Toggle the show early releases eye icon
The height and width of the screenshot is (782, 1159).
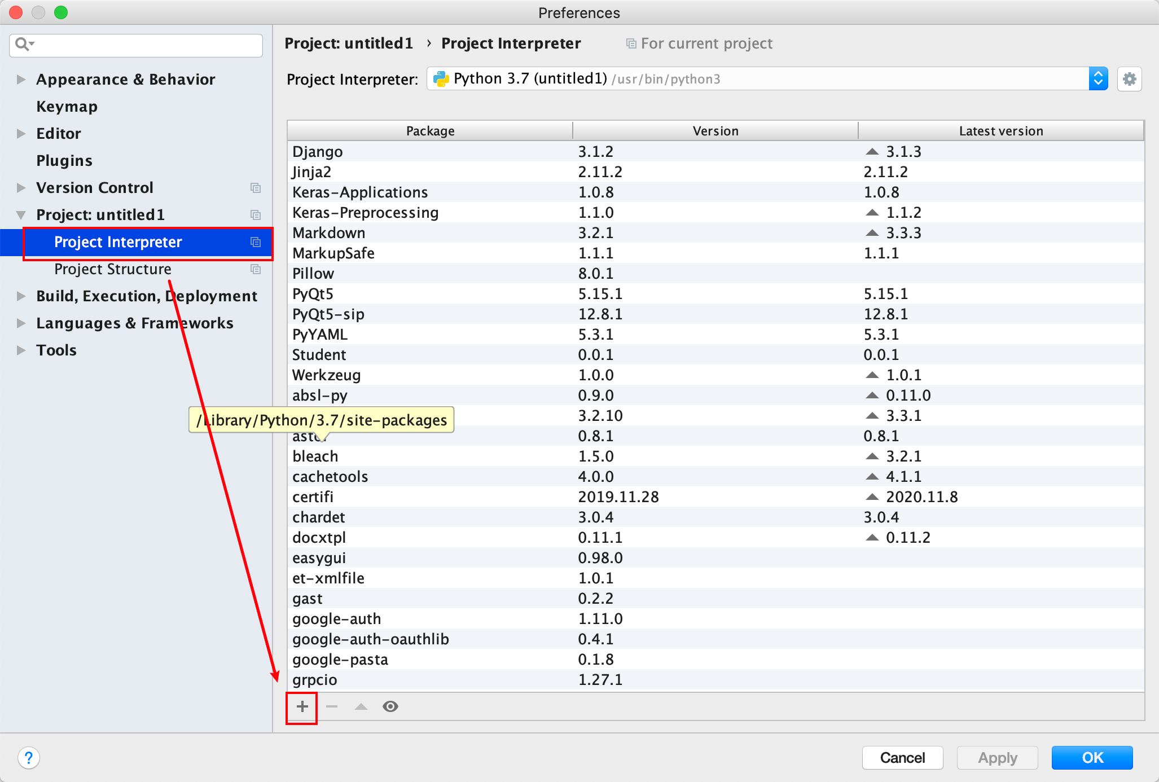pos(390,706)
